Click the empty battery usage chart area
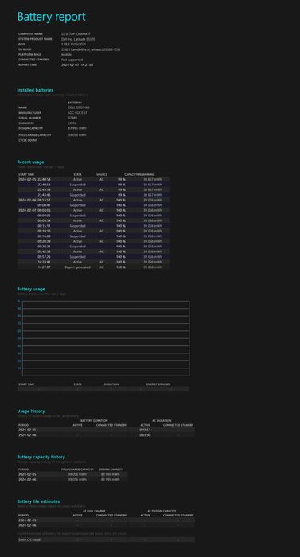This screenshot has height=557, width=300. coord(106,338)
